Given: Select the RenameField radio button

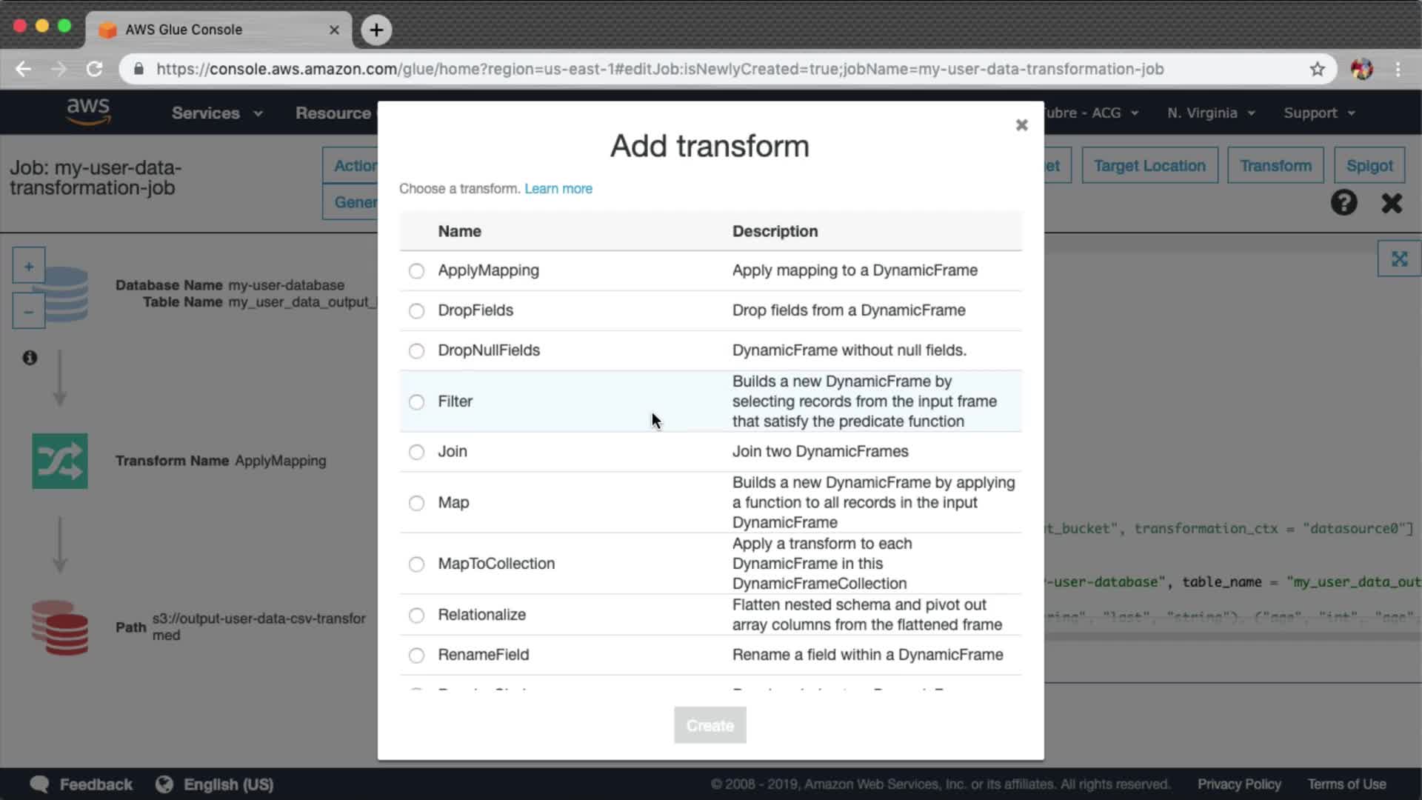Looking at the screenshot, I should tap(416, 656).
